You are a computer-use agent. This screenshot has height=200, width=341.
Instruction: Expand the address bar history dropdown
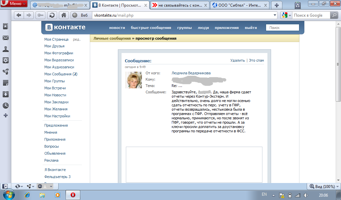pyautogui.click(x=275, y=15)
